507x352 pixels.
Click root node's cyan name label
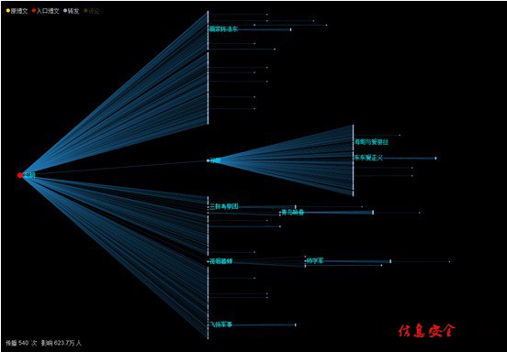[x=30, y=175]
